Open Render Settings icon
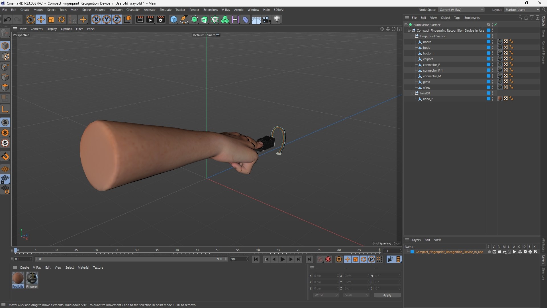The width and height of the screenshot is (547, 308). tap(161, 19)
